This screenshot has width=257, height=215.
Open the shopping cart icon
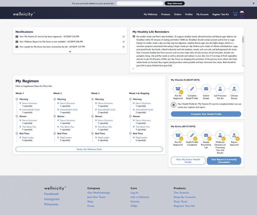click(x=235, y=14)
